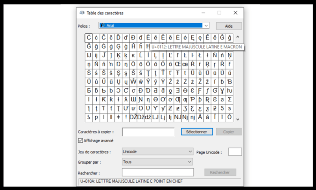Pick the Ǝ reversed E character
The width and height of the screenshot is (316, 190).
point(178,91)
